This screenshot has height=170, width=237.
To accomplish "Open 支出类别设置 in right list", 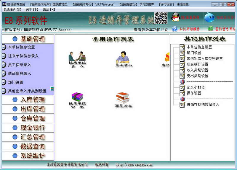I will tap(197, 76).
